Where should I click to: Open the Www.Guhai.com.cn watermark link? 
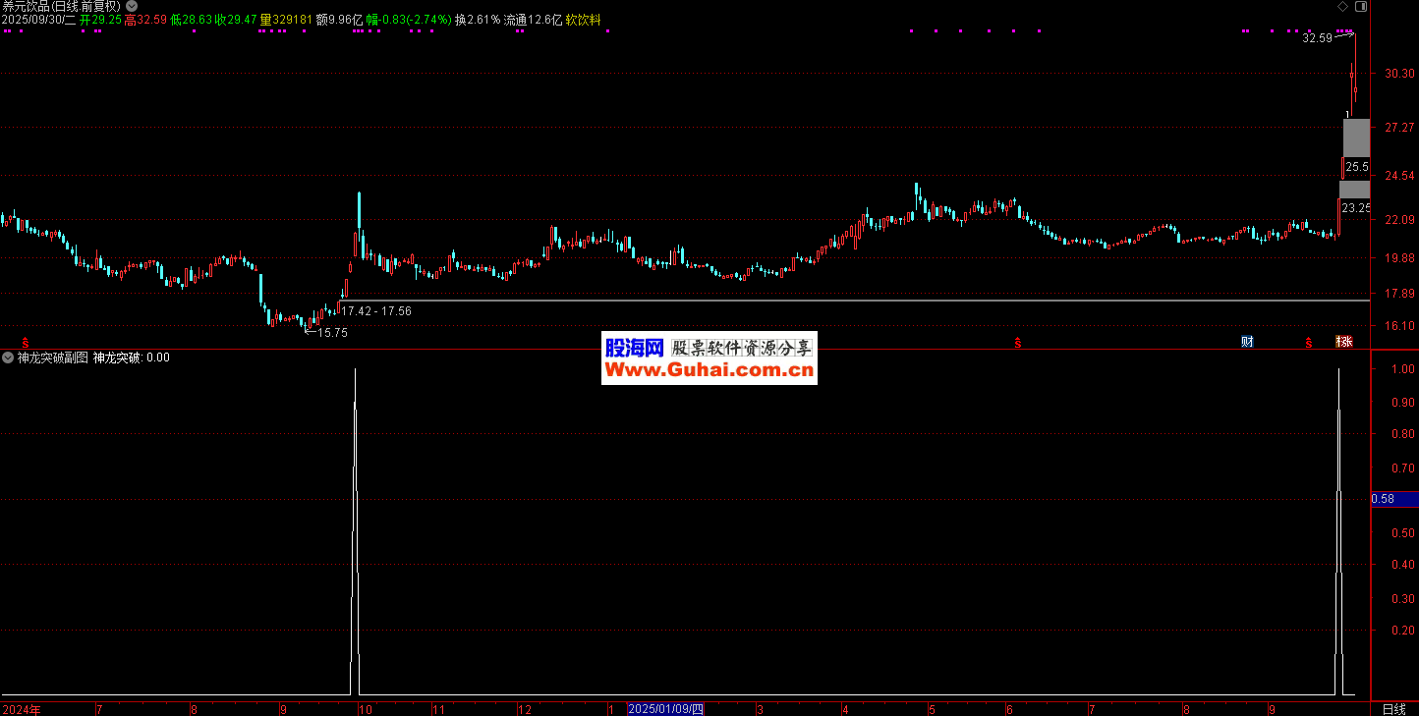pos(709,370)
